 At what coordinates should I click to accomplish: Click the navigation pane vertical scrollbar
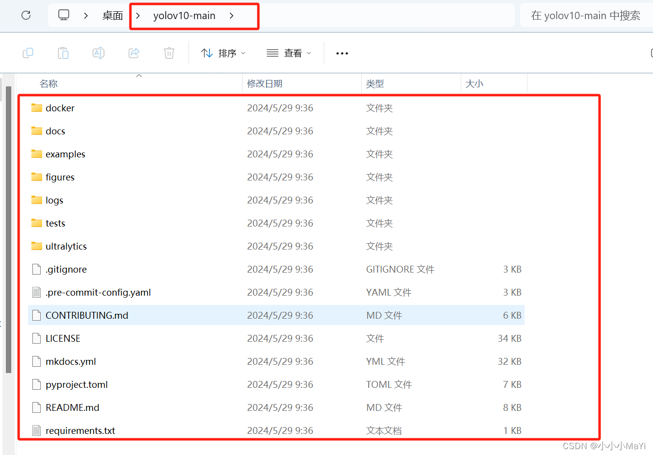pos(8,229)
